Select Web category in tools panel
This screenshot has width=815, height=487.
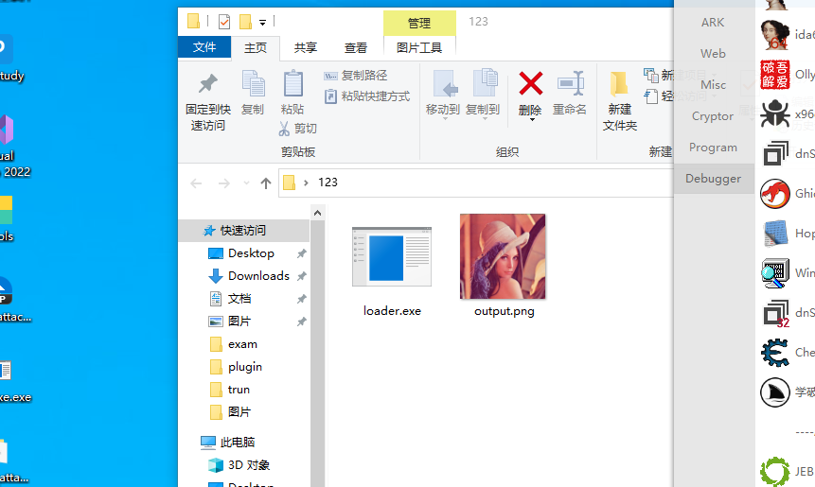[713, 54]
